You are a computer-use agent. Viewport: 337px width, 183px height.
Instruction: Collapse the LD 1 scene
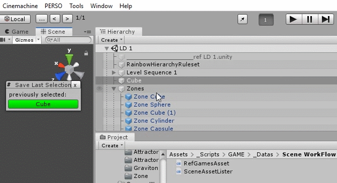[107, 49]
